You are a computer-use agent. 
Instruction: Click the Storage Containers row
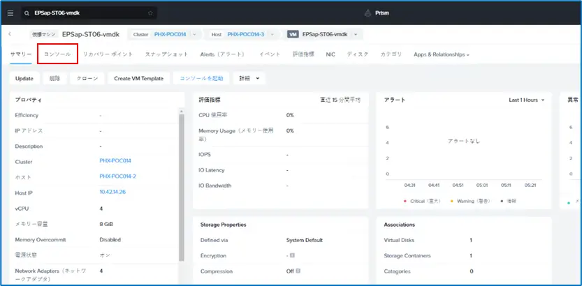[464, 255]
